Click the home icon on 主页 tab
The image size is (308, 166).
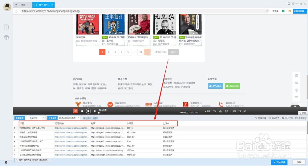coord(16,5)
